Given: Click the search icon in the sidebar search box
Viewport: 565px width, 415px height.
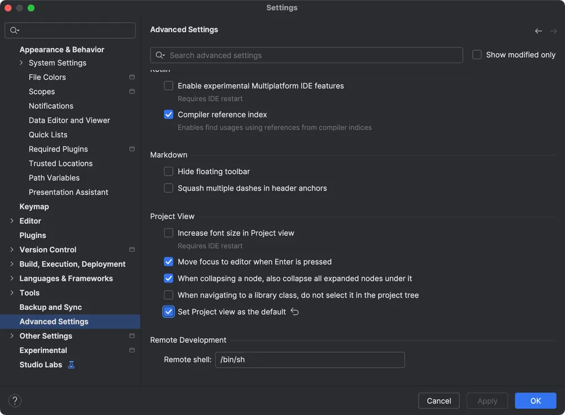Looking at the screenshot, I should pos(12,30).
